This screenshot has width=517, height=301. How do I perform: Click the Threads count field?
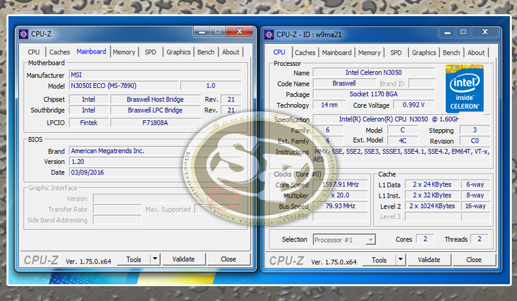[x=480, y=239]
